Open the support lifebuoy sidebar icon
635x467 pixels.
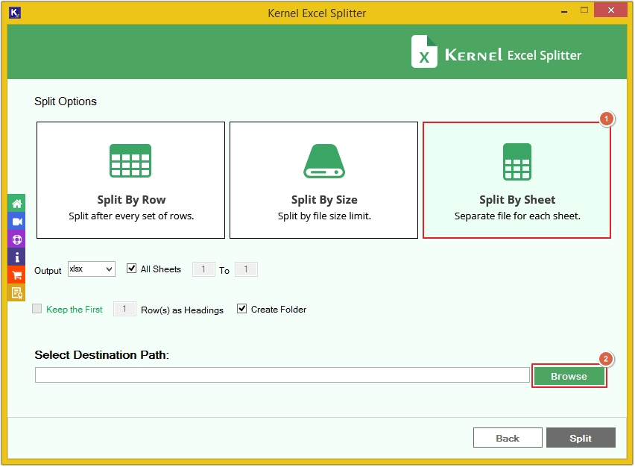pyautogui.click(x=16, y=239)
